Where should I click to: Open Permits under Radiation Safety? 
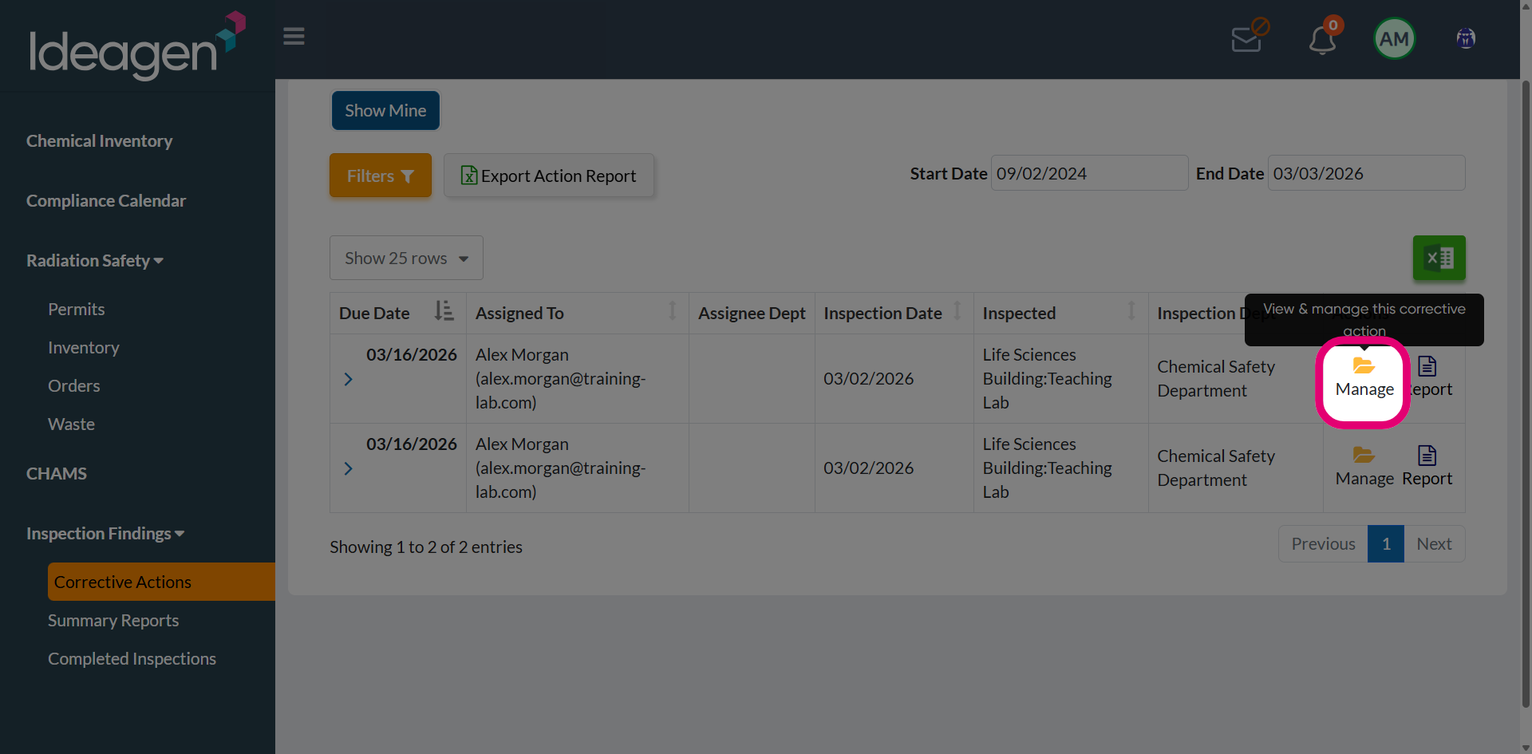pos(76,310)
